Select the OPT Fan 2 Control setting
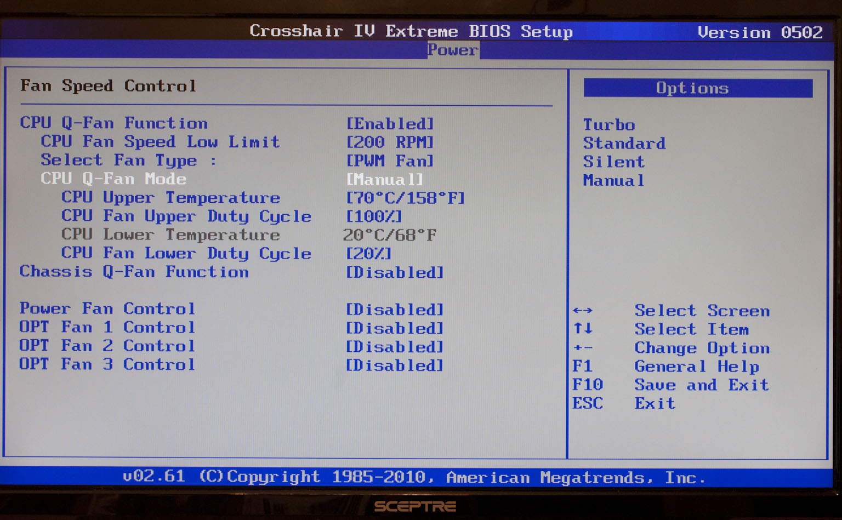 click(x=107, y=346)
